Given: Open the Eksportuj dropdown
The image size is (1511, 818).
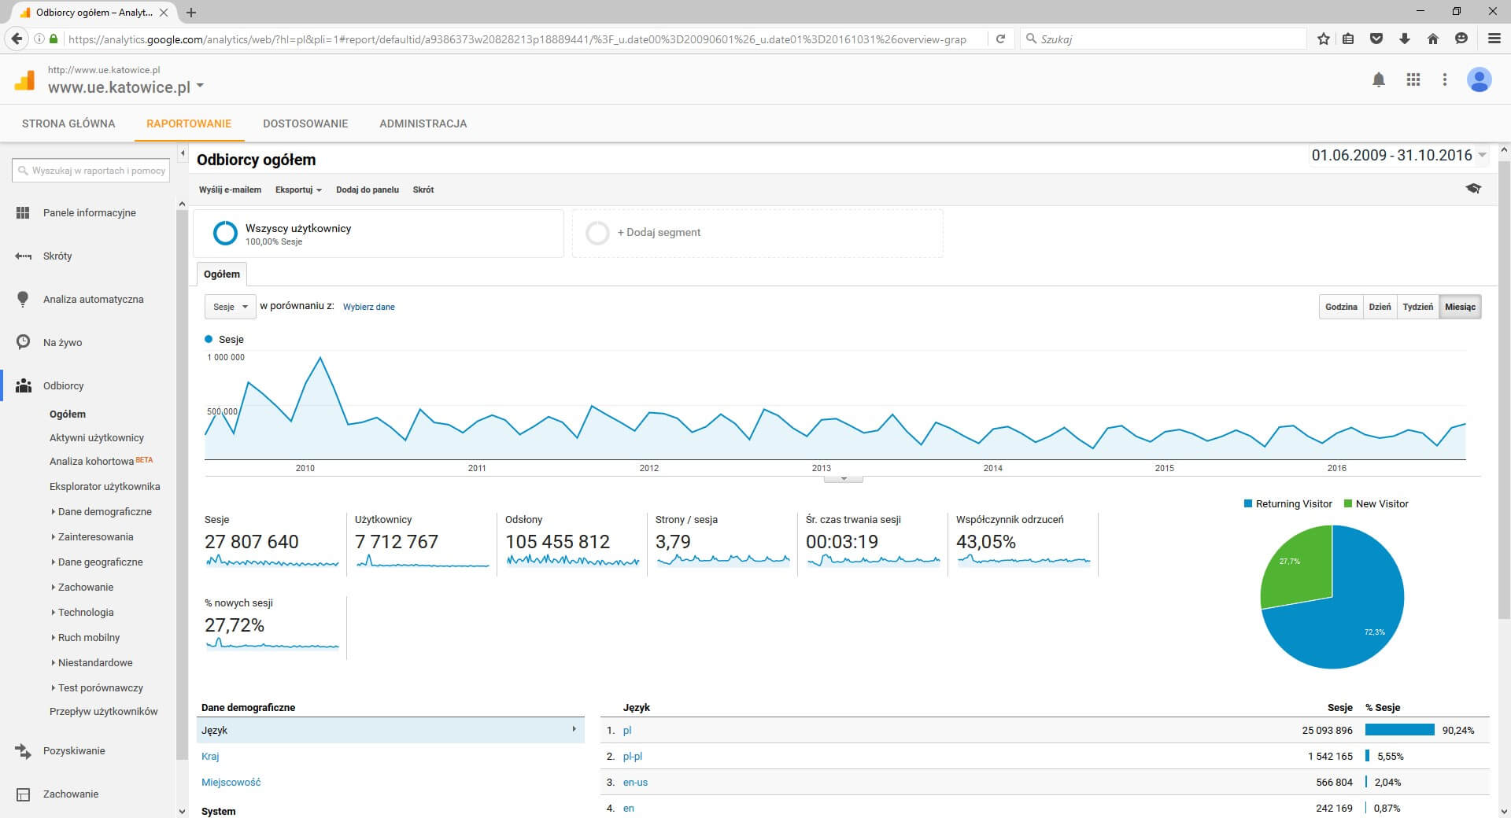Looking at the screenshot, I should pyautogui.click(x=298, y=190).
